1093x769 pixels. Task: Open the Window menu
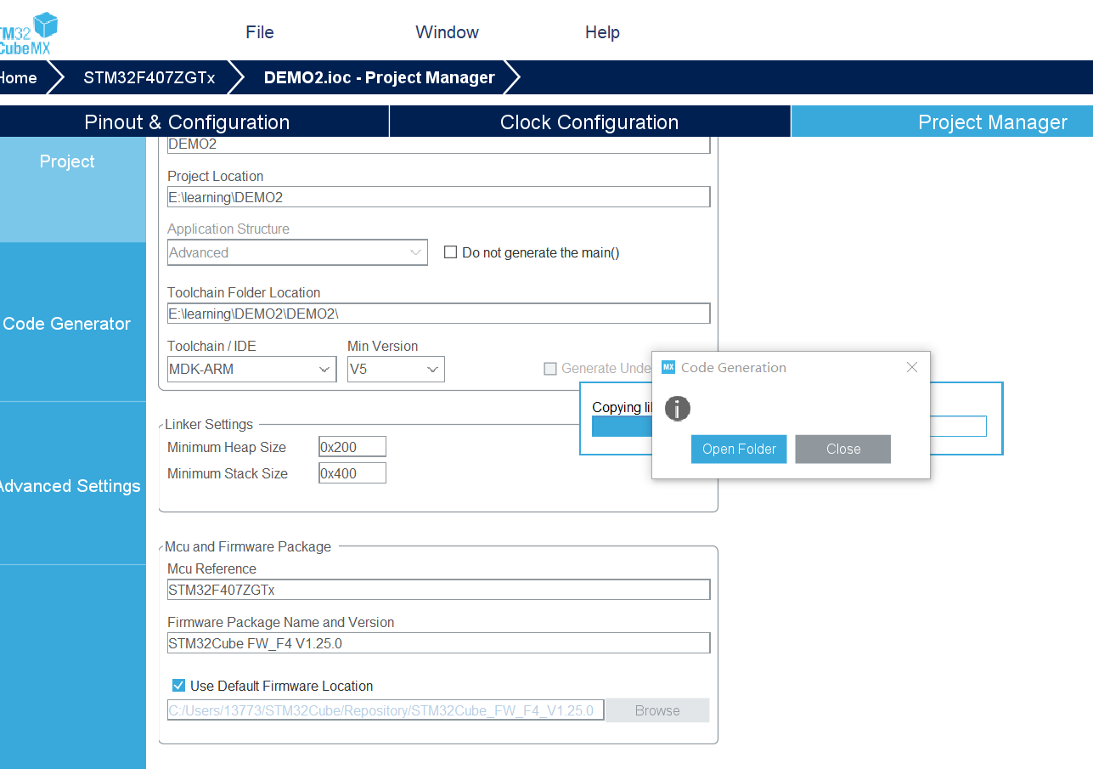pos(447,32)
